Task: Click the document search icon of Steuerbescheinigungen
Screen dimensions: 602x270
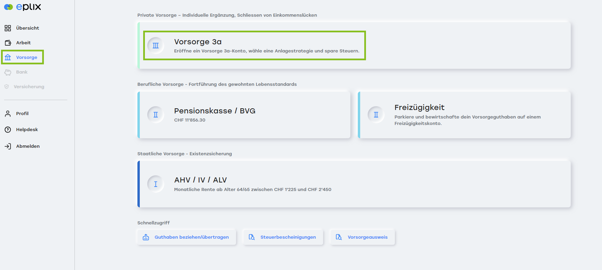Action: (252, 237)
